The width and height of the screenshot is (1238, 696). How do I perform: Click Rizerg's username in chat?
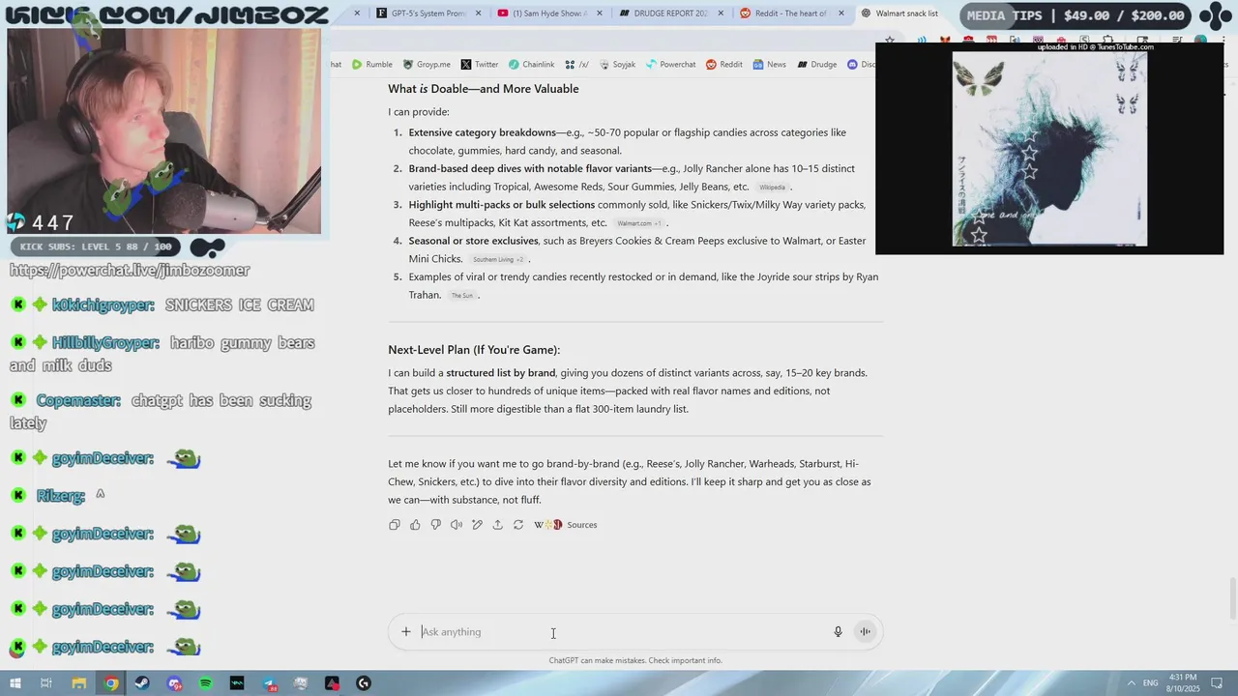point(61,496)
